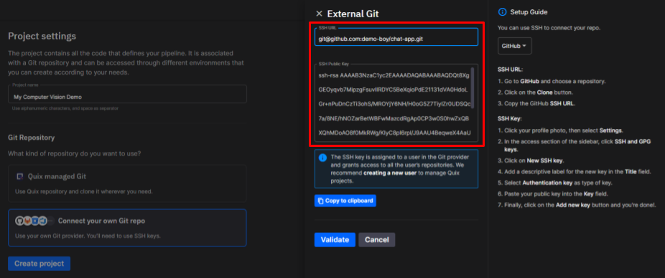Open the GitHub provider dropdown
This screenshot has height=278, width=665.
[x=514, y=46]
